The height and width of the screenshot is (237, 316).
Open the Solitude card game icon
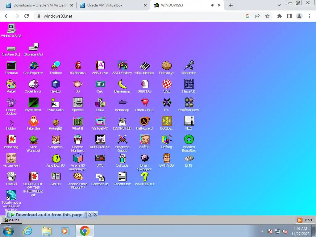[x=122, y=160]
